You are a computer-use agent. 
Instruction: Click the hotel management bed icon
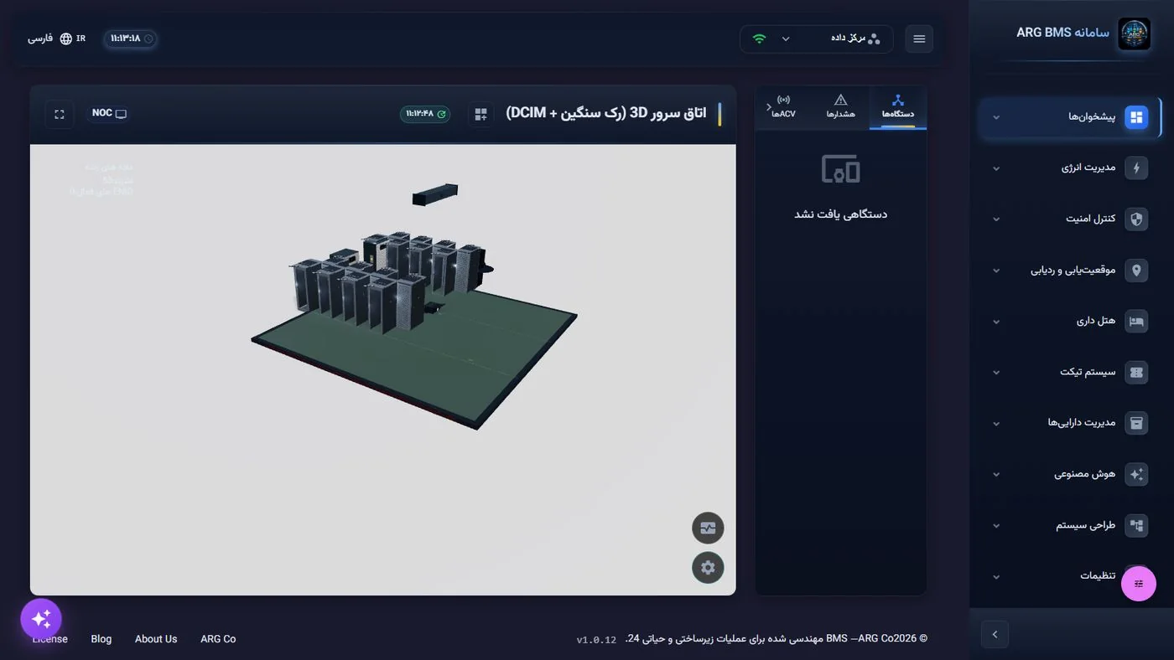(1136, 321)
